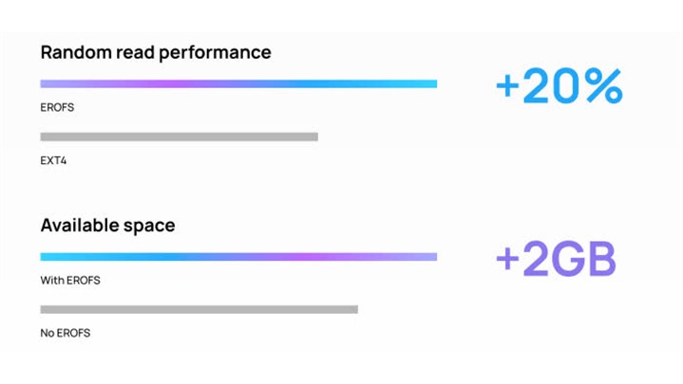Click the plus sign in "+20%"
This screenshot has width=683, height=384.
508,88
